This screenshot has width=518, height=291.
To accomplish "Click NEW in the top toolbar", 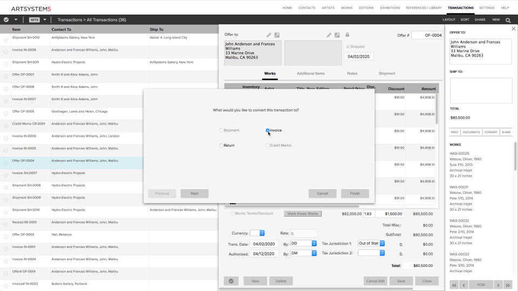I will click(x=496, y=20).
